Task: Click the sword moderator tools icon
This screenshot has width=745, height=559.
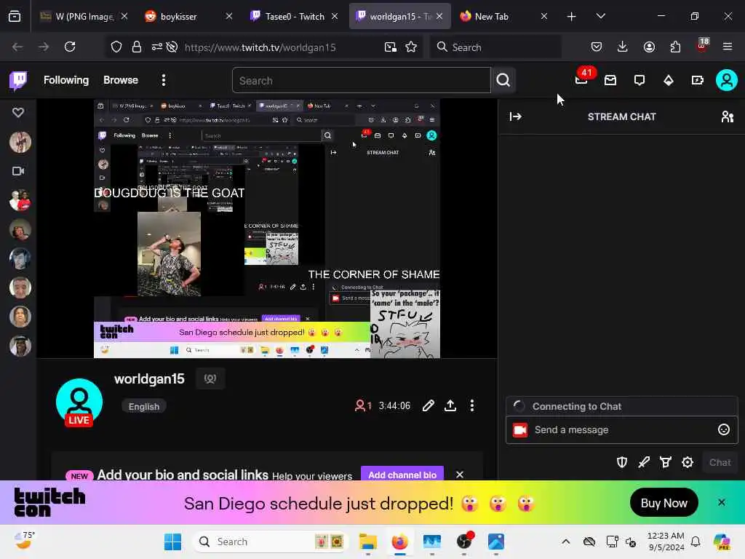Action: coord(644,462)
